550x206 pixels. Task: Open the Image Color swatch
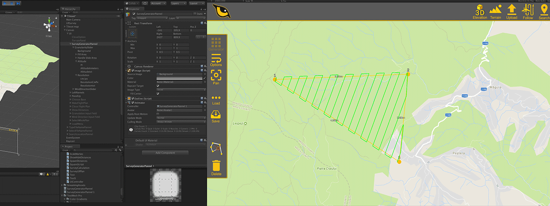(180, 78)
